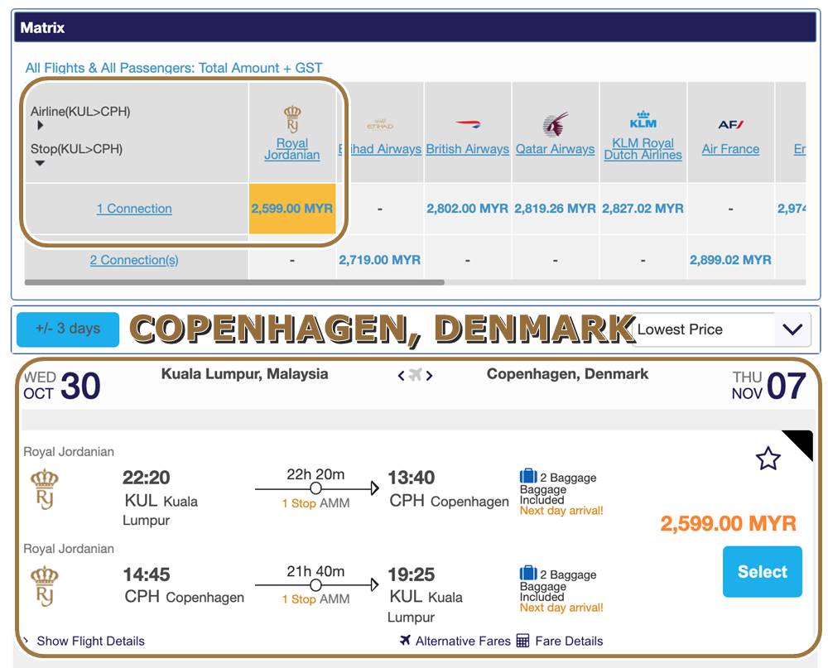Image resolution: width=828 pixels, height=668 pixels.
Task: Click the Air France logo in matrix
Action: pyautogui.click(x=730, y=125)
